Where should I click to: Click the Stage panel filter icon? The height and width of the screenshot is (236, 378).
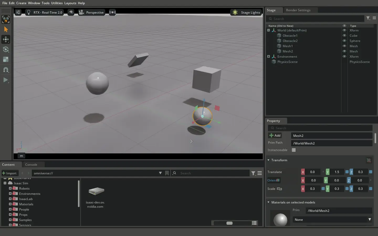tap(368, 18)
